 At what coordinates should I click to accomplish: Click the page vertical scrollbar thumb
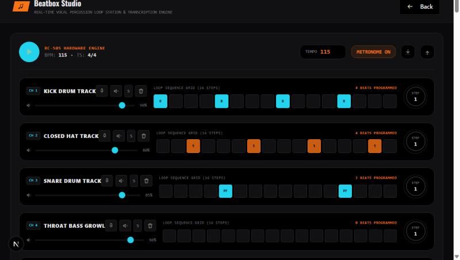pos(457,6)
